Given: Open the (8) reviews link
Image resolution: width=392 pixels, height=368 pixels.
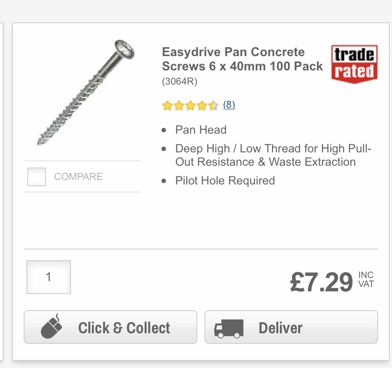Looking at the screenshot, I should [x=229, y=105].
